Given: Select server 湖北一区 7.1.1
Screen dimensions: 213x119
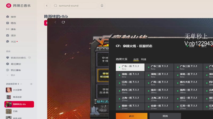Looking at the screenshot, I should [189, 75].
